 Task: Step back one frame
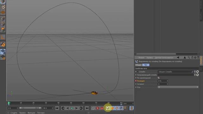(x=68, y=108)
